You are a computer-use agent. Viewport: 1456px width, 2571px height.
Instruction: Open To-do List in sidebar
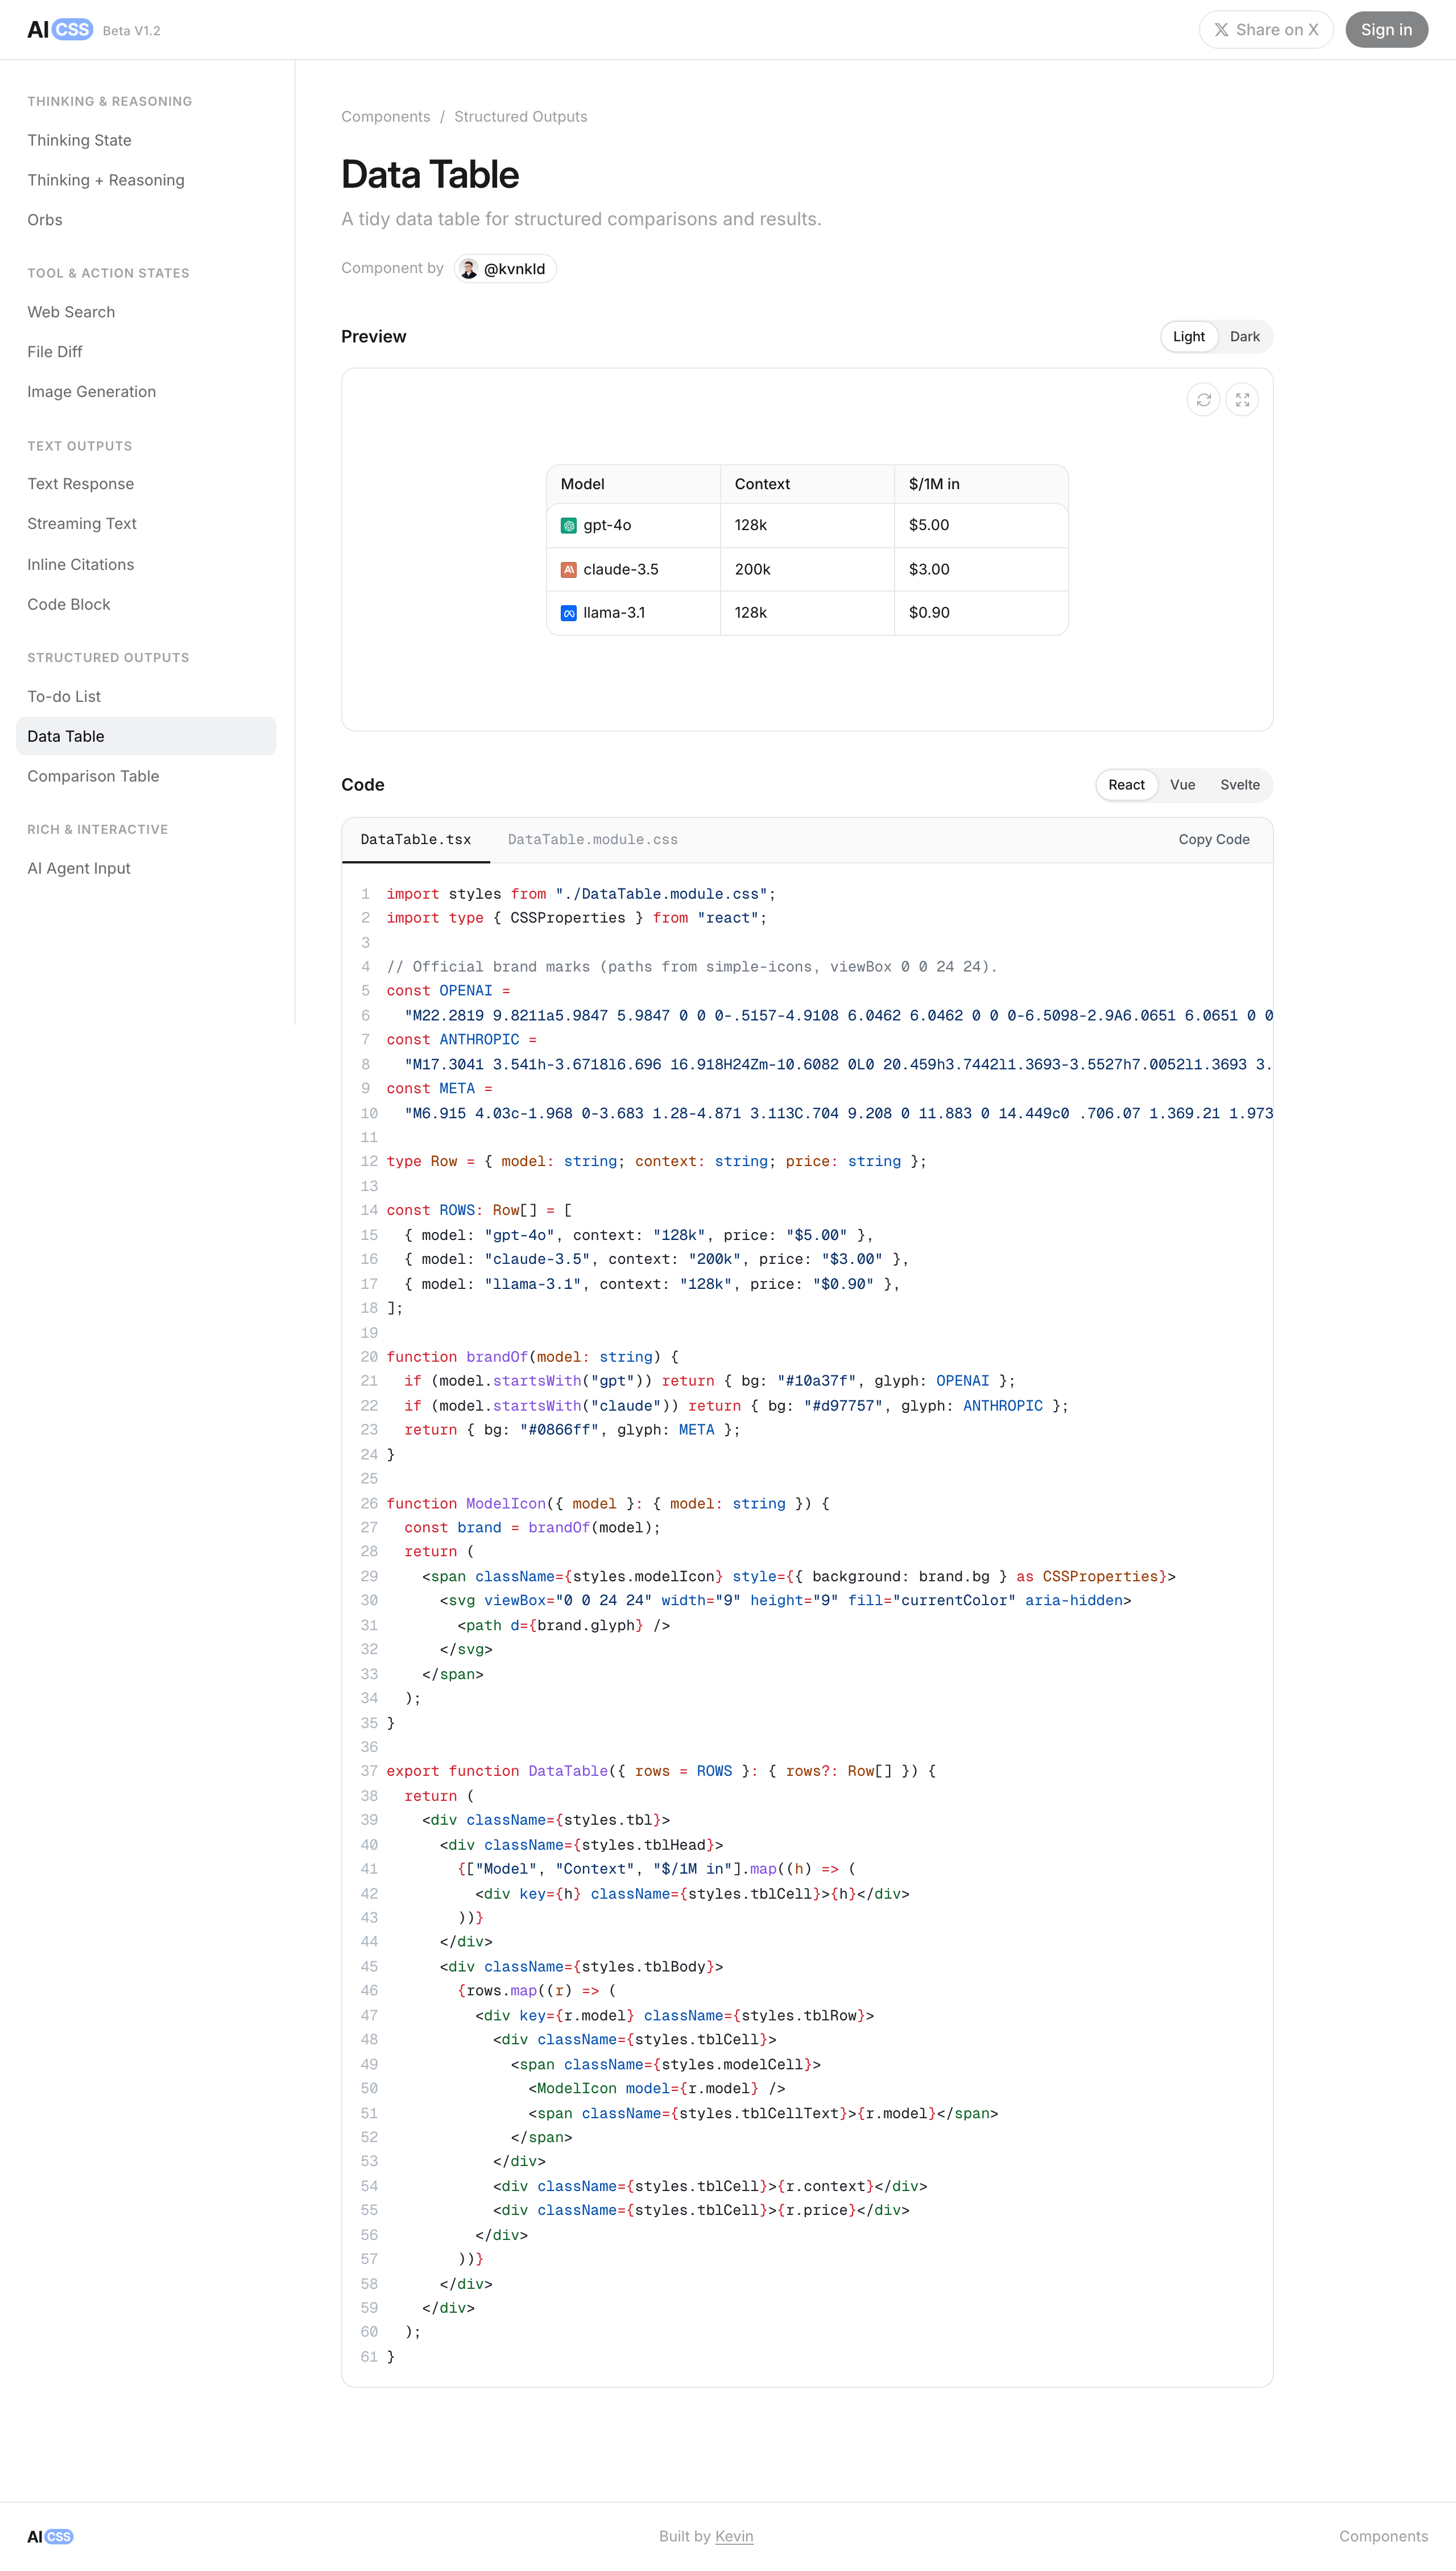click(146, 697)
